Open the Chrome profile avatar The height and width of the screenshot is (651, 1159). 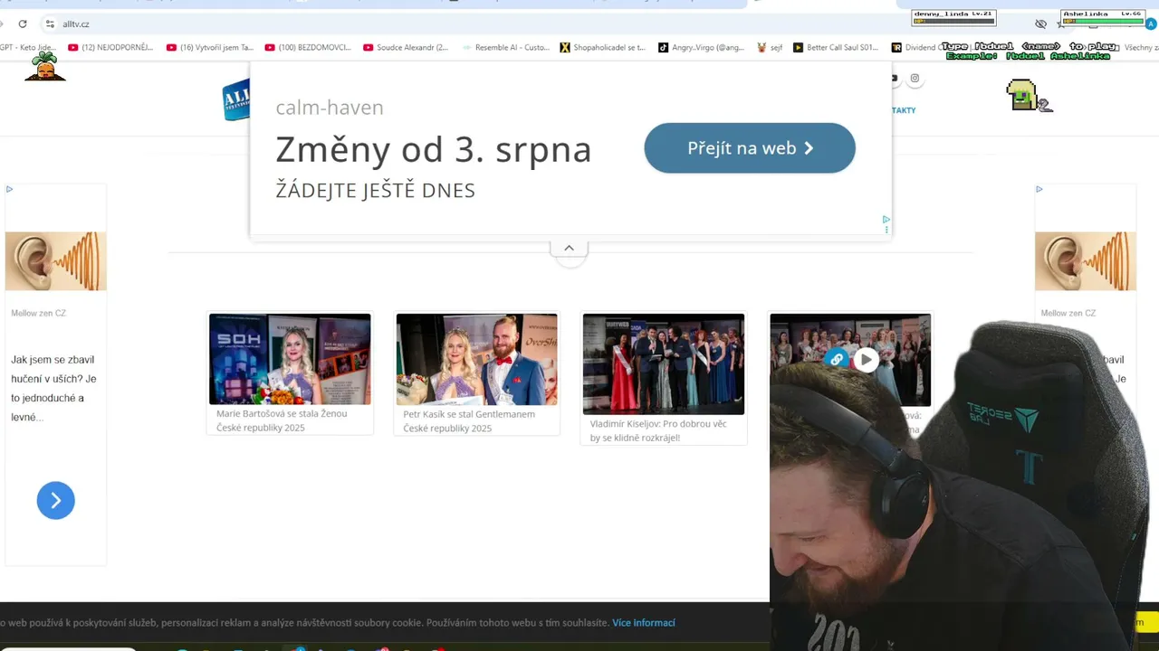[1151, 24]
